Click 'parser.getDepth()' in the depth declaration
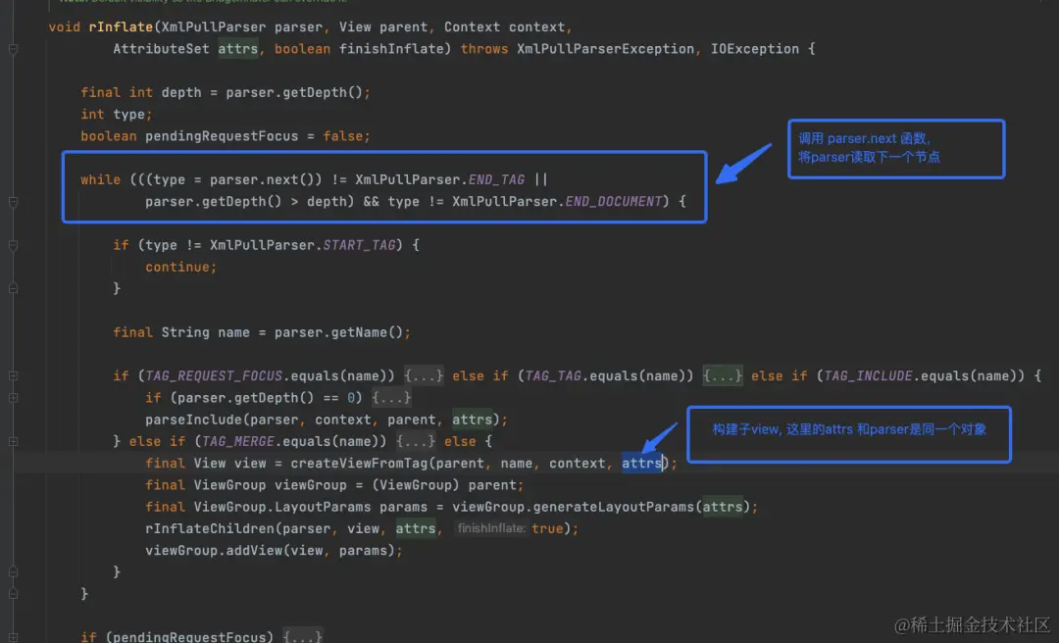 [294, 92]
